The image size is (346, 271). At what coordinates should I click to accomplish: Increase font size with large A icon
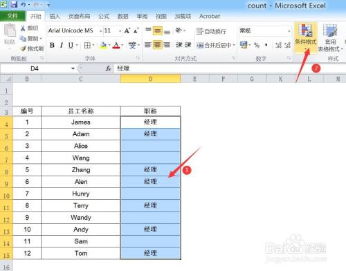127,30
